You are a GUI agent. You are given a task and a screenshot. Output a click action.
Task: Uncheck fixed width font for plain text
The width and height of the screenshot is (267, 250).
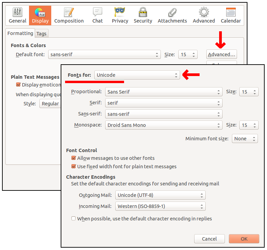coord(73,167)
